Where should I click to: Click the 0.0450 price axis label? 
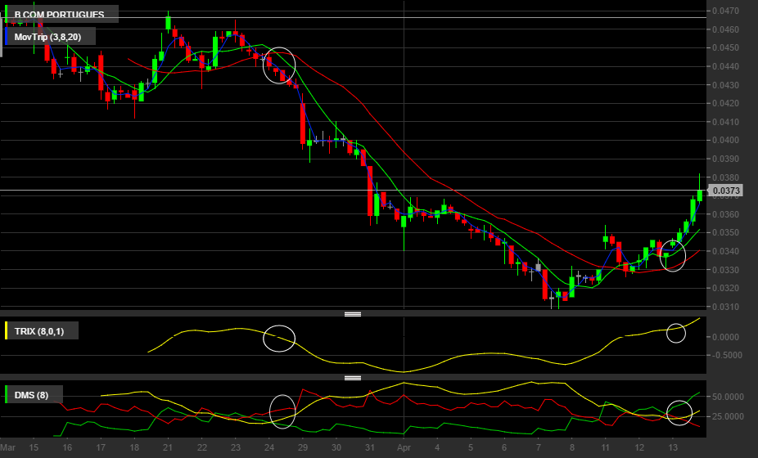(x=725, y=47)
